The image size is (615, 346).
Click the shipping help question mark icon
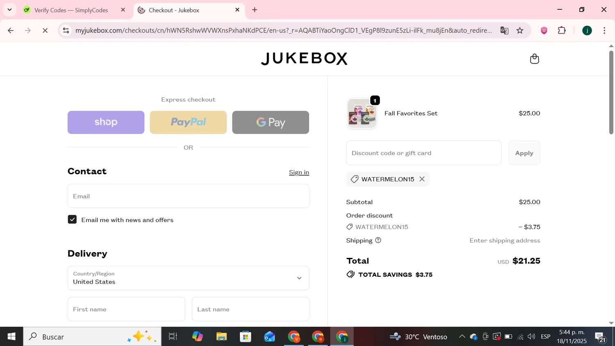(x=378, y=240)
